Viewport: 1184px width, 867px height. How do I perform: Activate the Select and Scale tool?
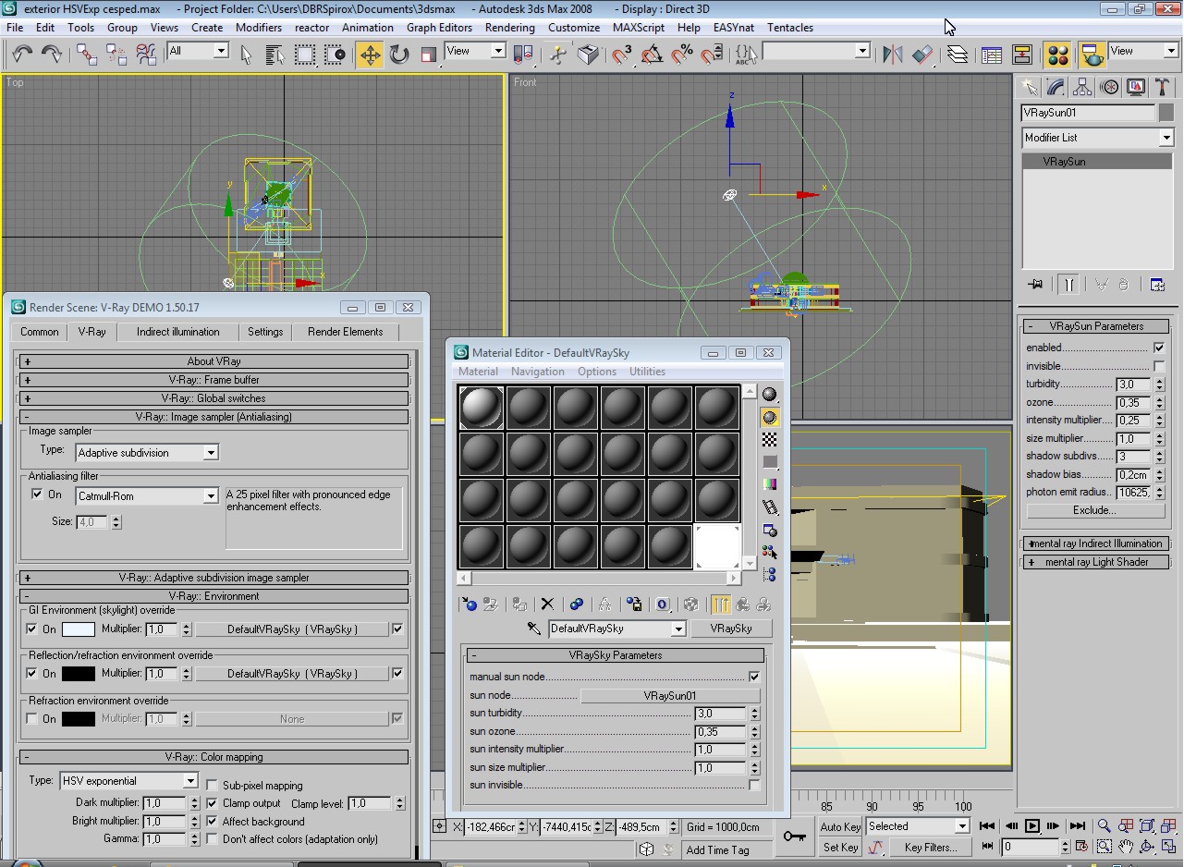tap(429, 55)
